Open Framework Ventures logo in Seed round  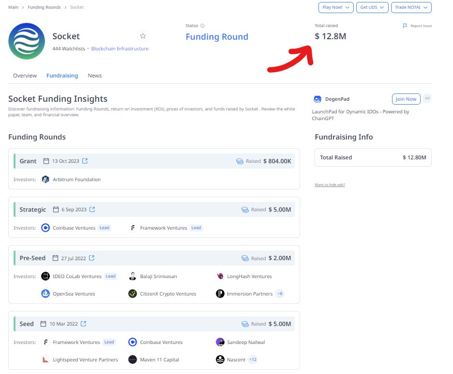coord(45,342)
